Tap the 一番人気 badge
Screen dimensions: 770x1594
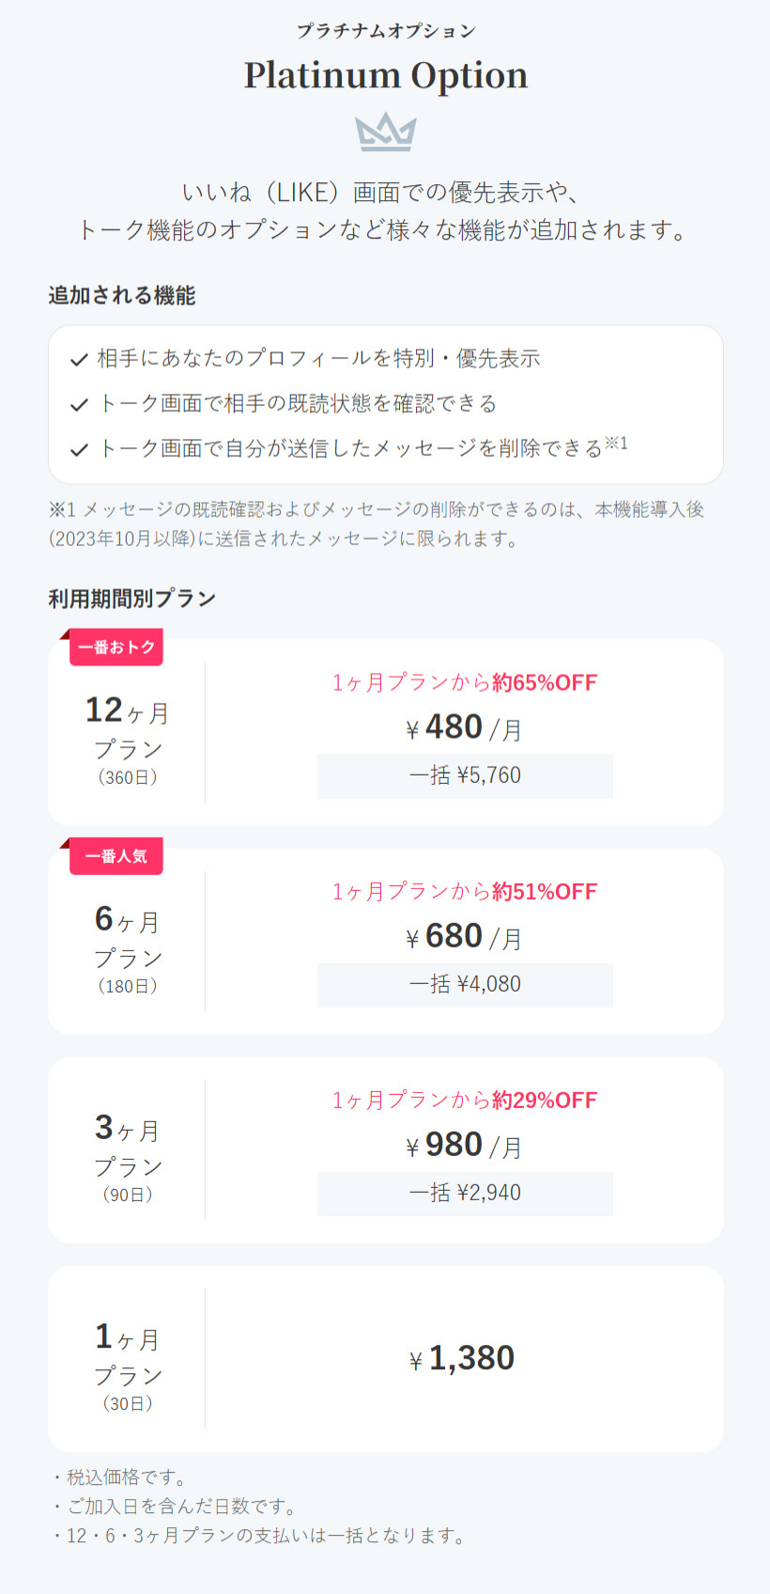point(116,856)
